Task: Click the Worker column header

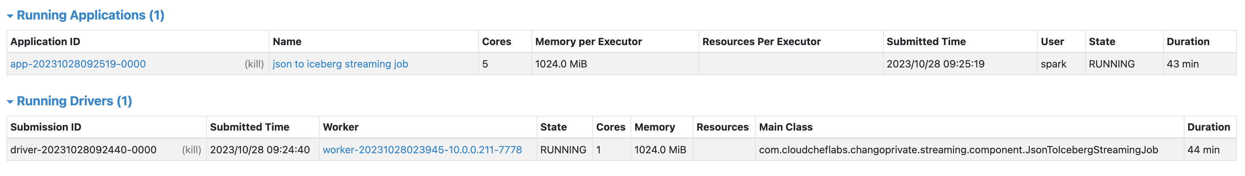Action: [x=341, y=127]
